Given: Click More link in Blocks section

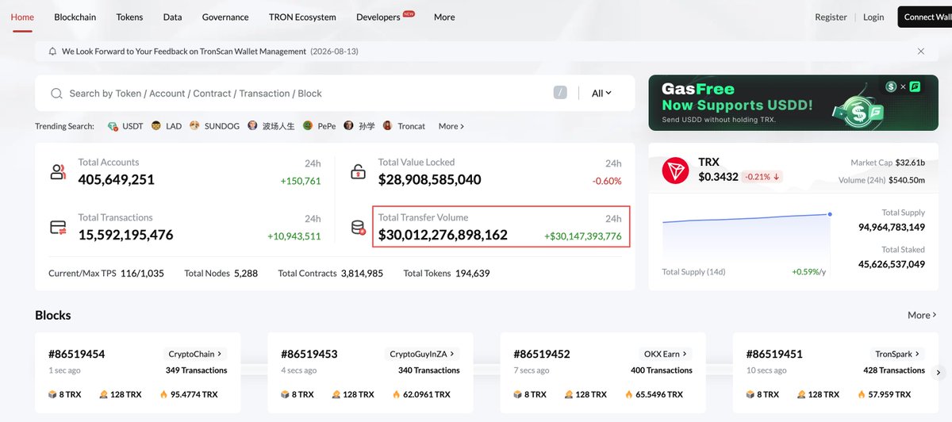Looking at the screenshot, I should tap(923, 315).
